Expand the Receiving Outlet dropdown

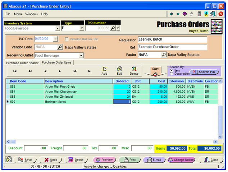point(81,55)
